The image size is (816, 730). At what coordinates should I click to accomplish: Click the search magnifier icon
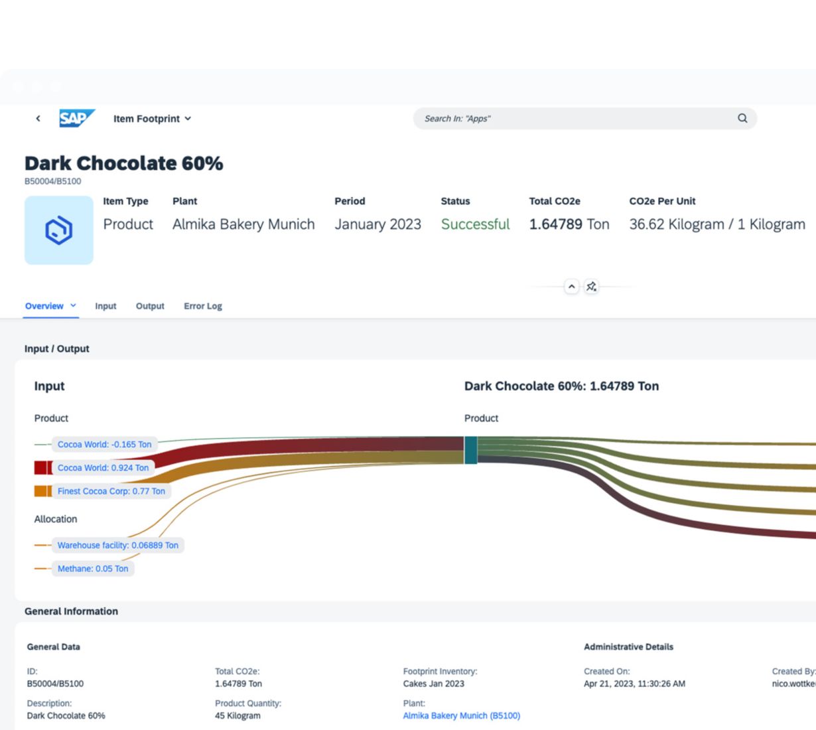(x=742, y=118)
